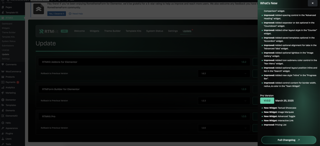Open Submissions in the sidebar submenu
Image resolution: width=320 pixels, height=146 pixels.
click(8, 46)
